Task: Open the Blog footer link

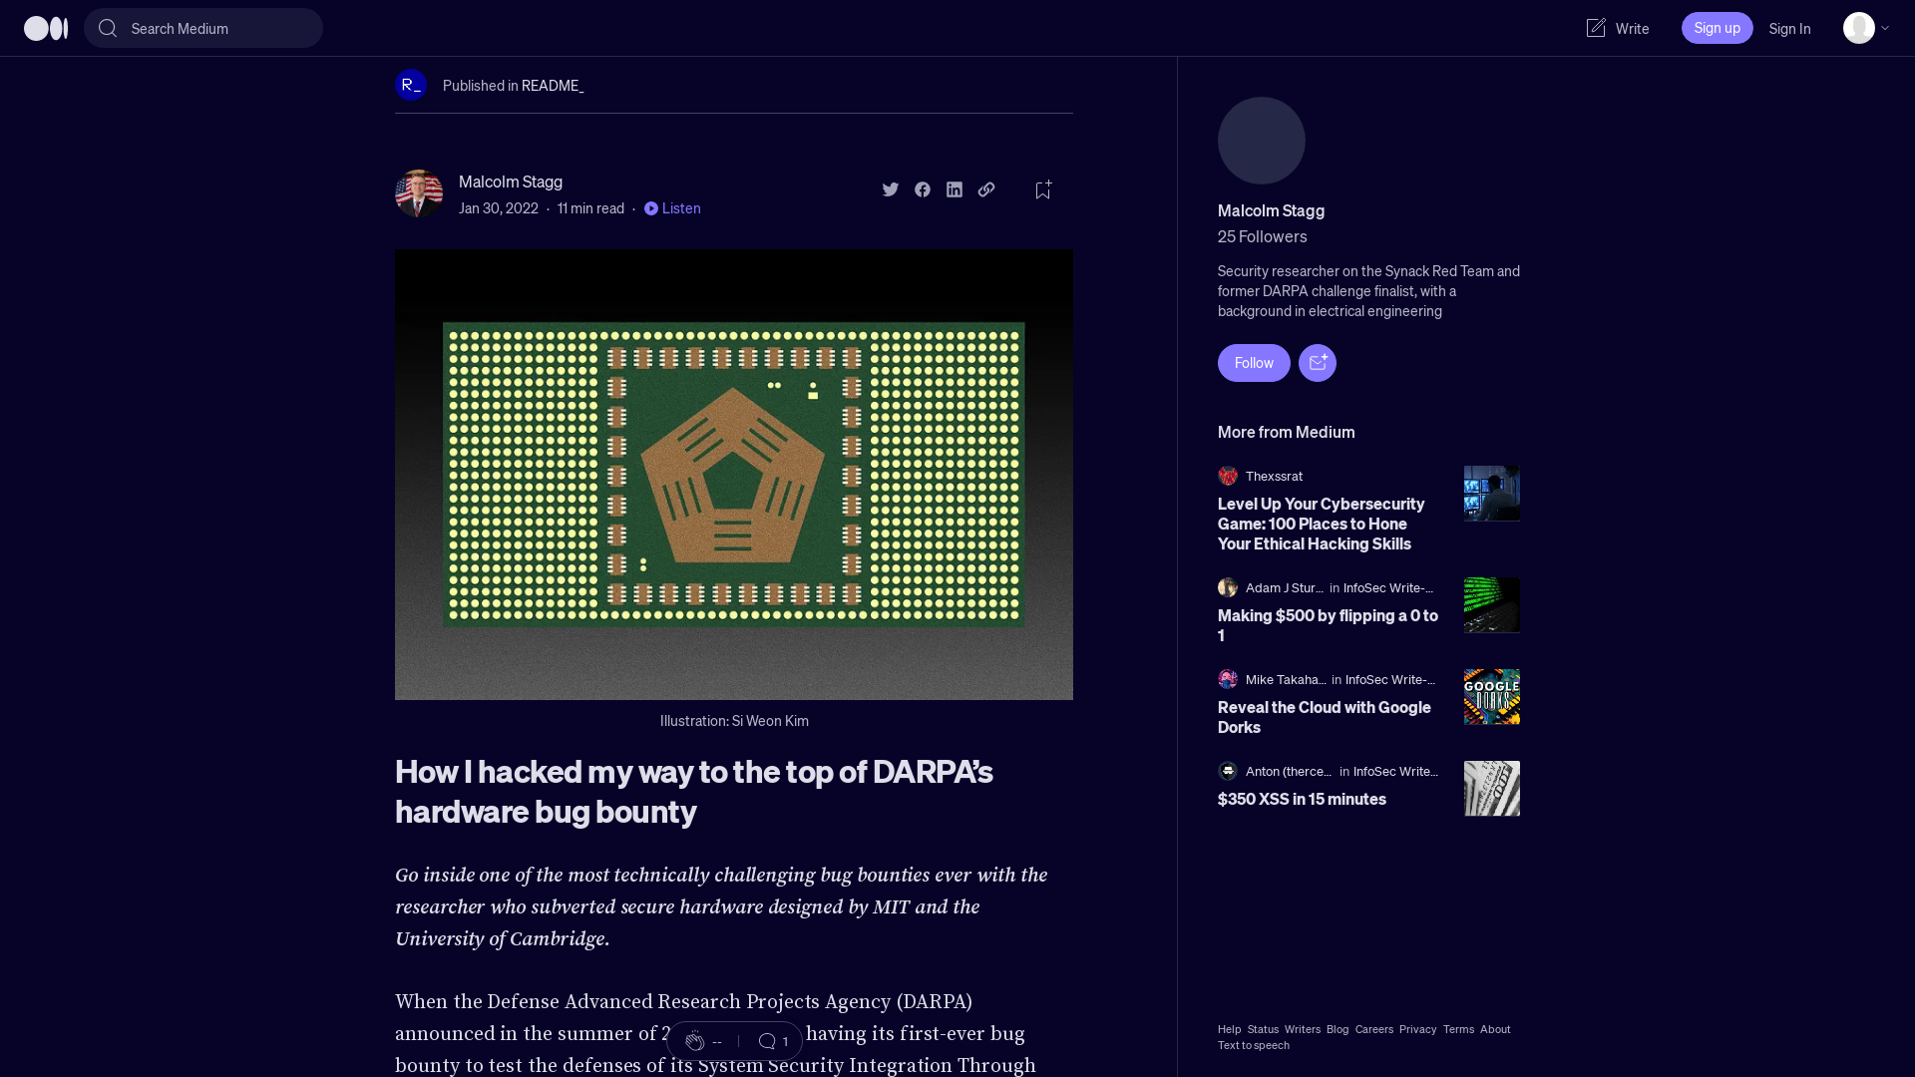Action: (x=1338, y=1029)
